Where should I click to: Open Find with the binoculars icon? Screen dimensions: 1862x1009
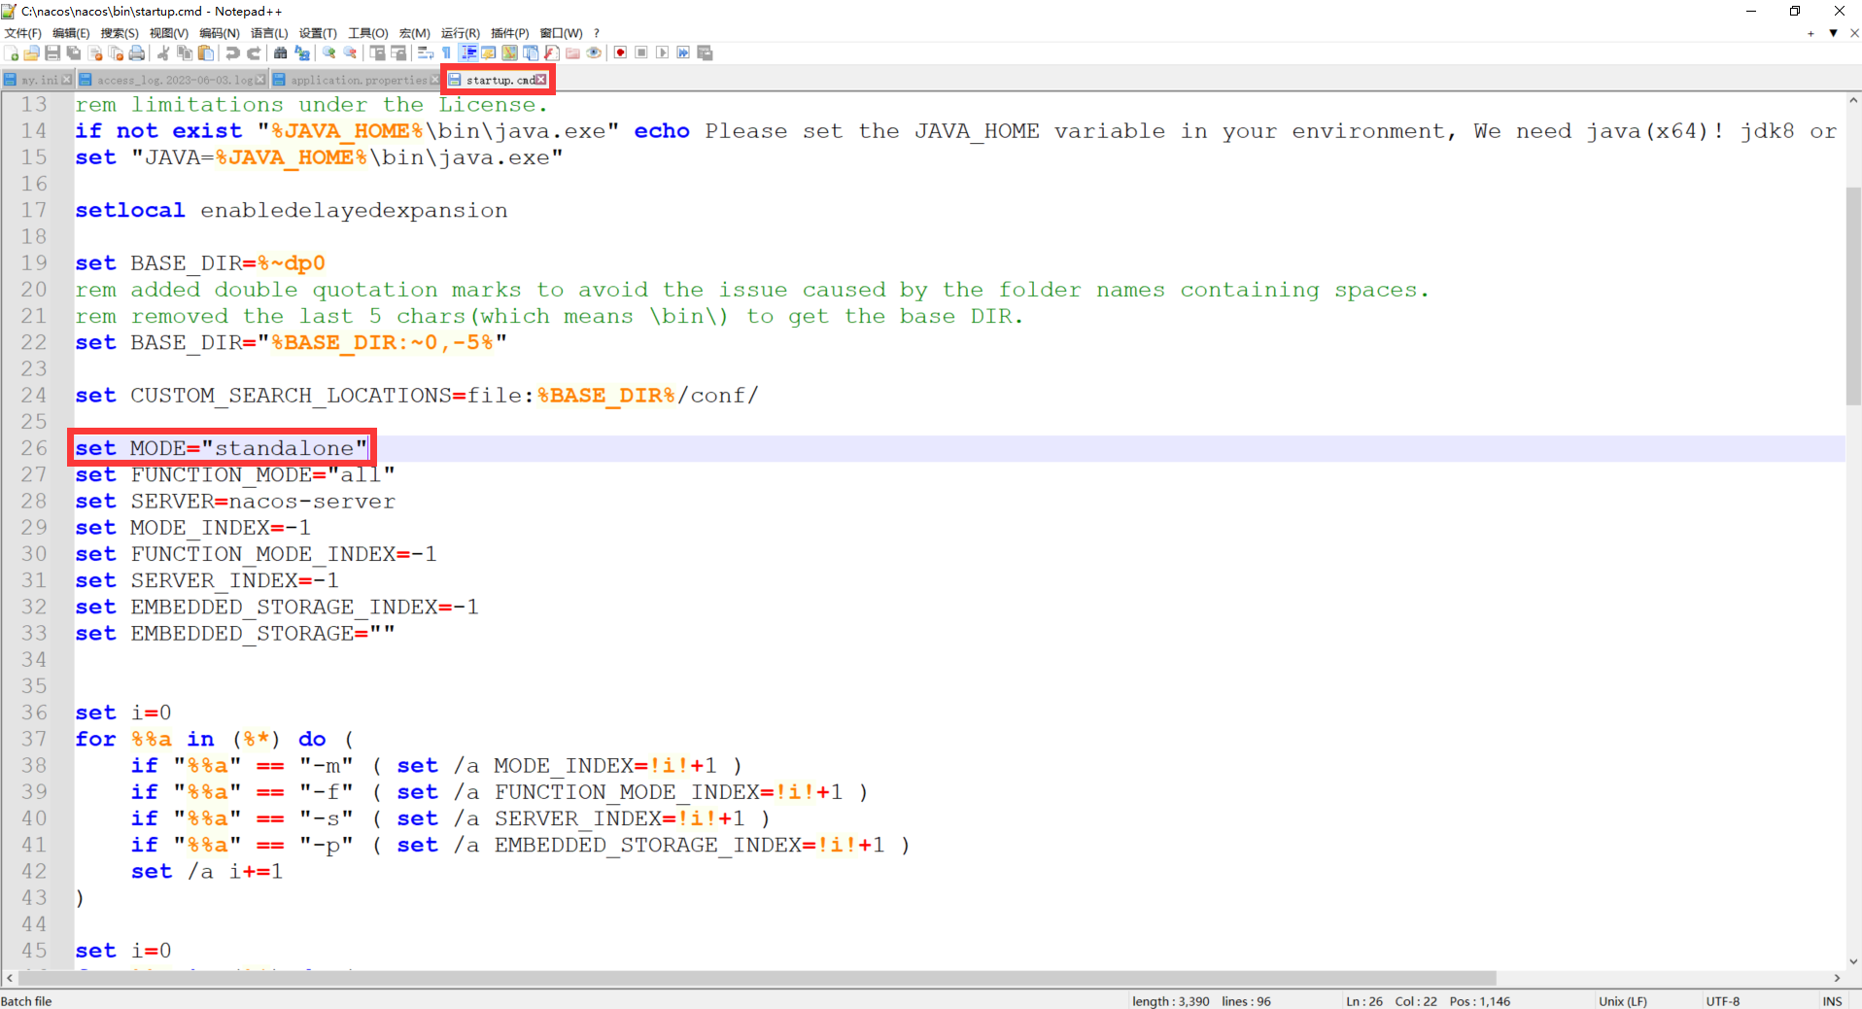(281, 53)
